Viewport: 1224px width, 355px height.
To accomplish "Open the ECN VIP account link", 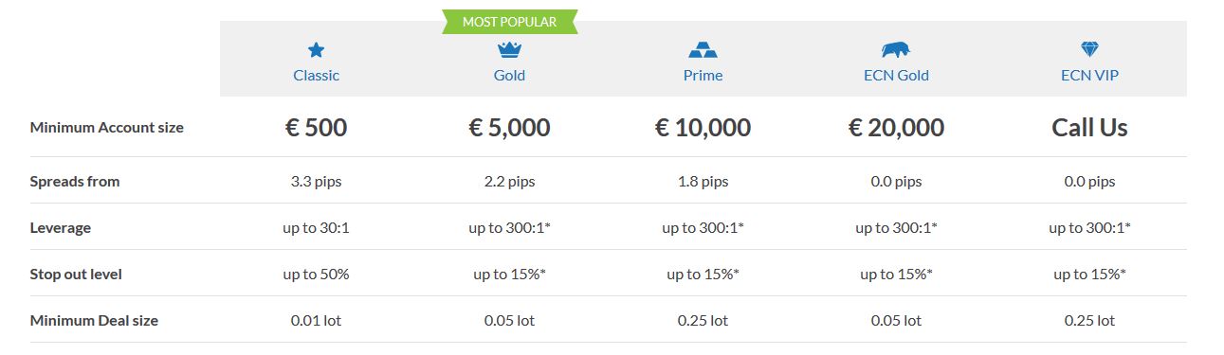I will coord(1089,75).
